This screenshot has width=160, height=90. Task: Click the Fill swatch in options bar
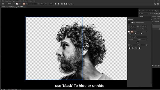click(17, 4)
